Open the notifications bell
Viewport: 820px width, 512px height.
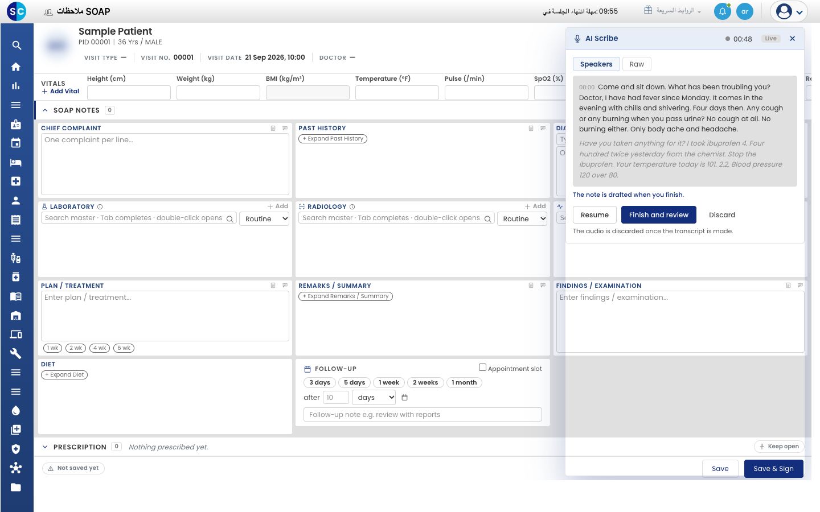pos(723,11)
